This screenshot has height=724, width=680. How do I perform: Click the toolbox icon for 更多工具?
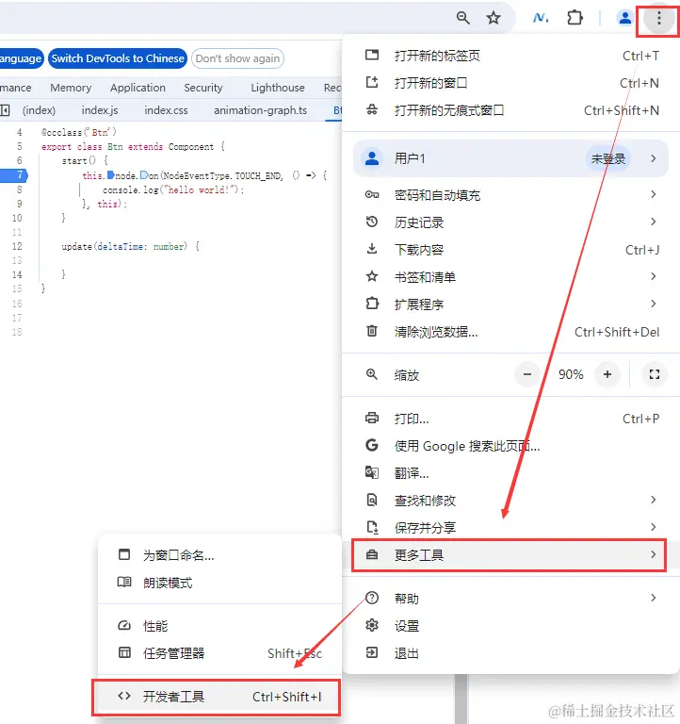(x=372, y=554)
